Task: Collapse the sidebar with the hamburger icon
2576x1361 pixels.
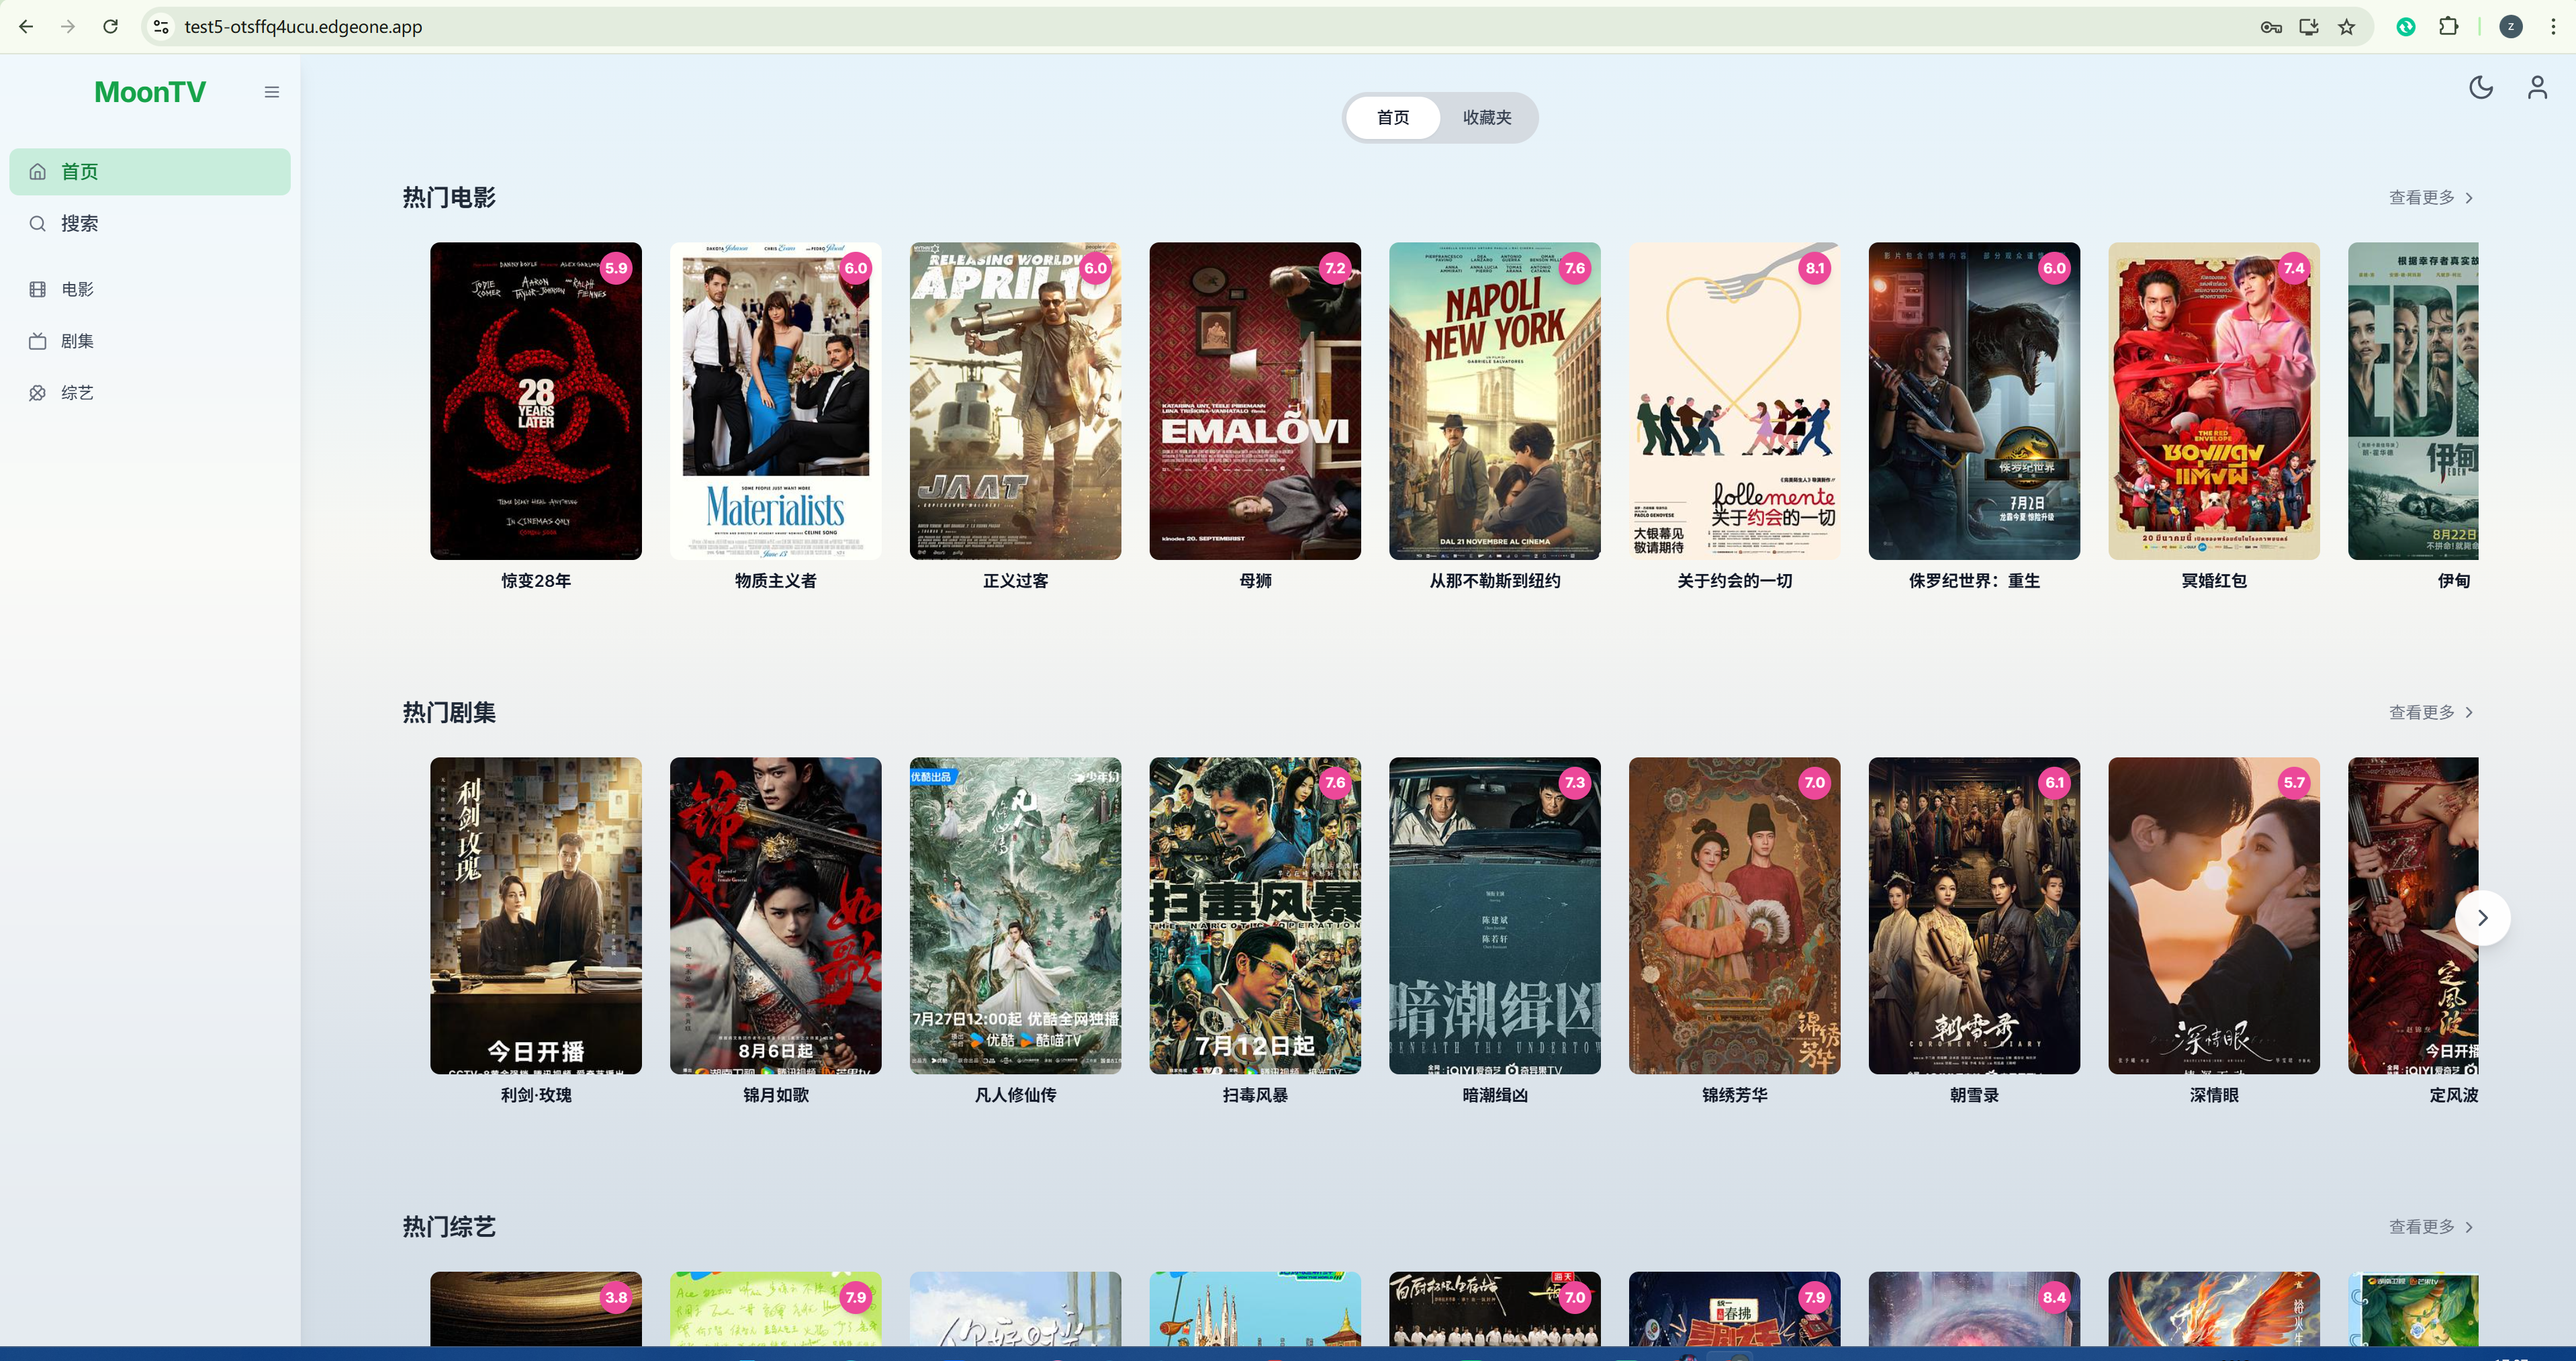Action: 272,92
